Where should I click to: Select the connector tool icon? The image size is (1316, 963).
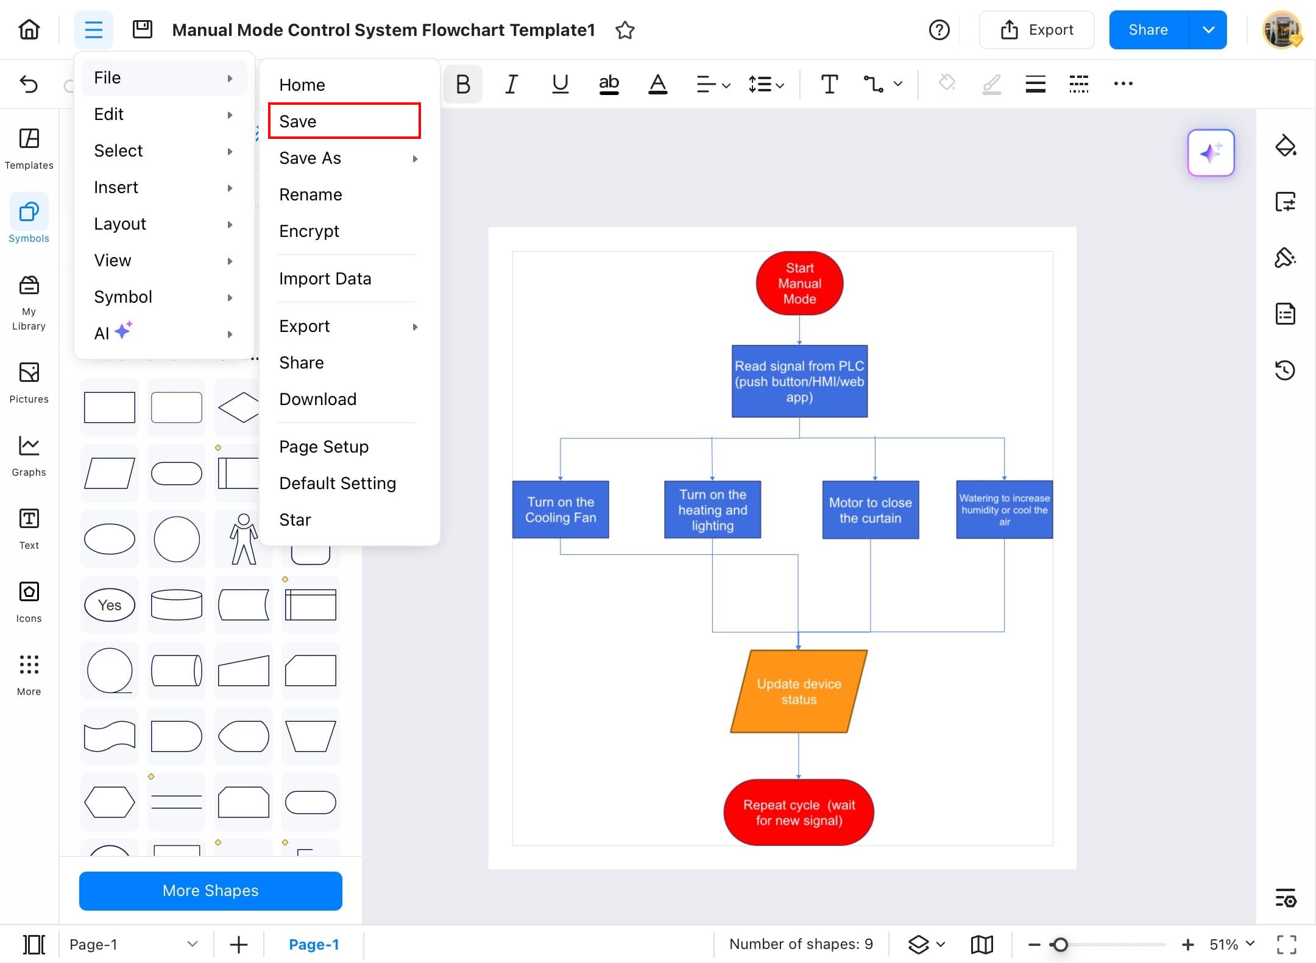(x=873, y=84)
